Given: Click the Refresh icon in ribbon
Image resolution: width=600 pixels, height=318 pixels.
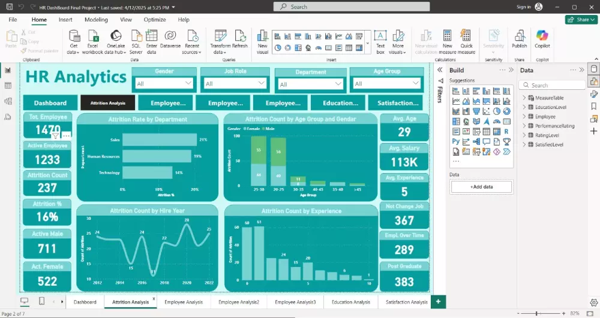Looking at the screenshot, I should pyautogui.click(x=240, y=37).
